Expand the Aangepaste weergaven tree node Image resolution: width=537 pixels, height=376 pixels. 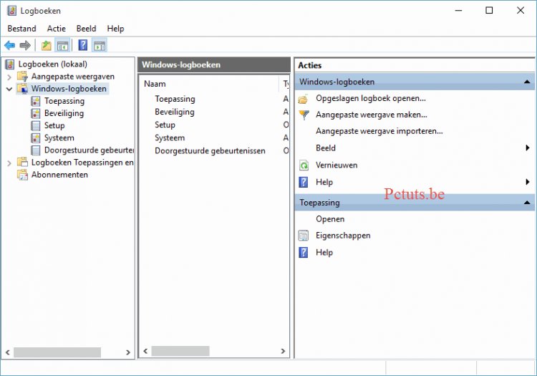click(x=9, y=77)
